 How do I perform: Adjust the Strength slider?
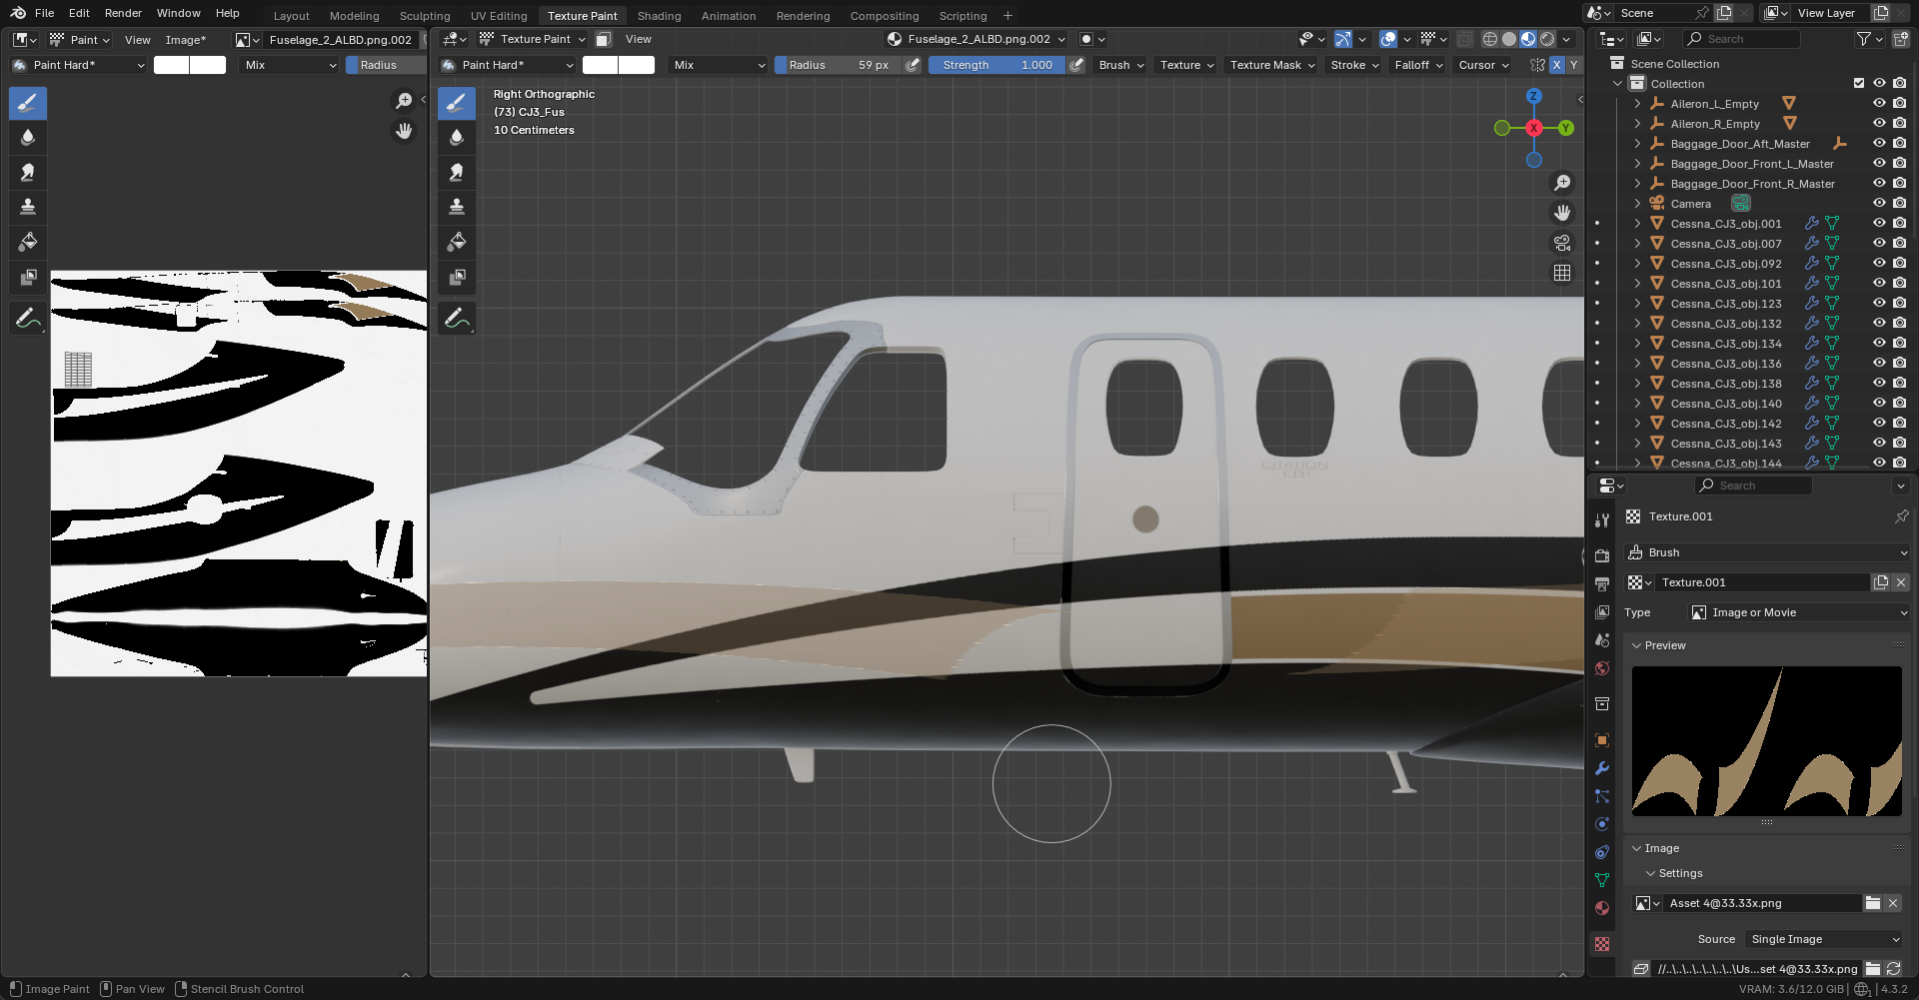[996, 65]
